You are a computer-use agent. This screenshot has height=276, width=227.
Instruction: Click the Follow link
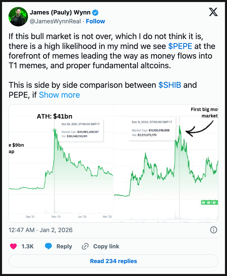[95, 21]
